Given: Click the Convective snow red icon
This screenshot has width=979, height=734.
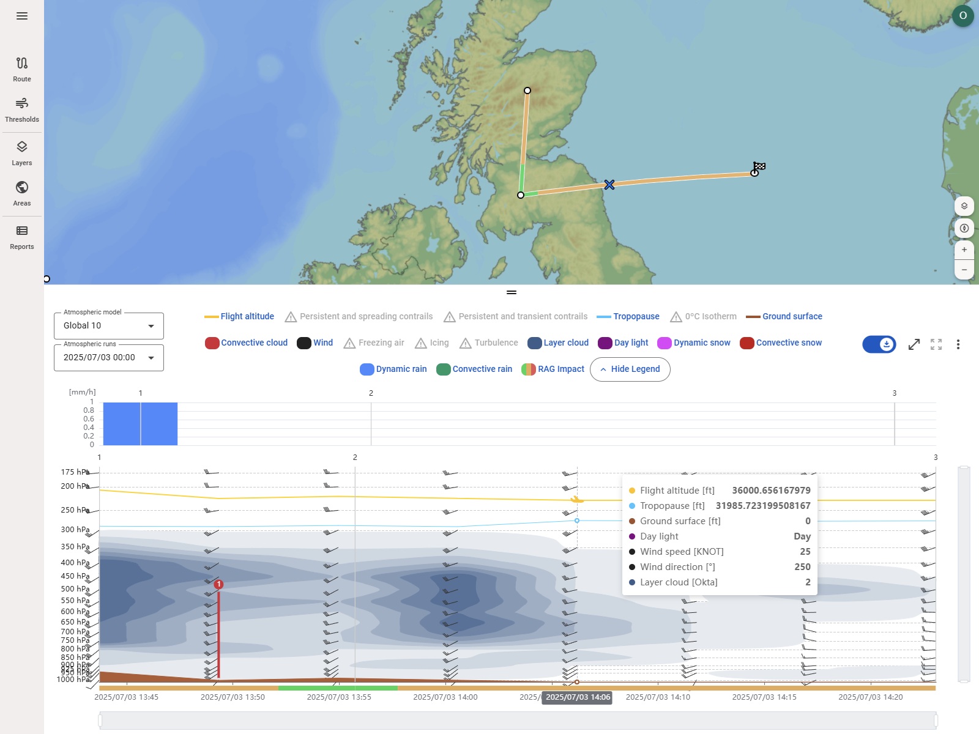Looking at the screenshot, I should [746, 343].
